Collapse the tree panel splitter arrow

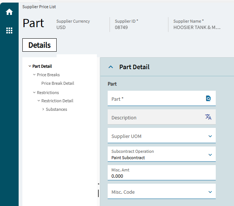click(x=98, y=184)
